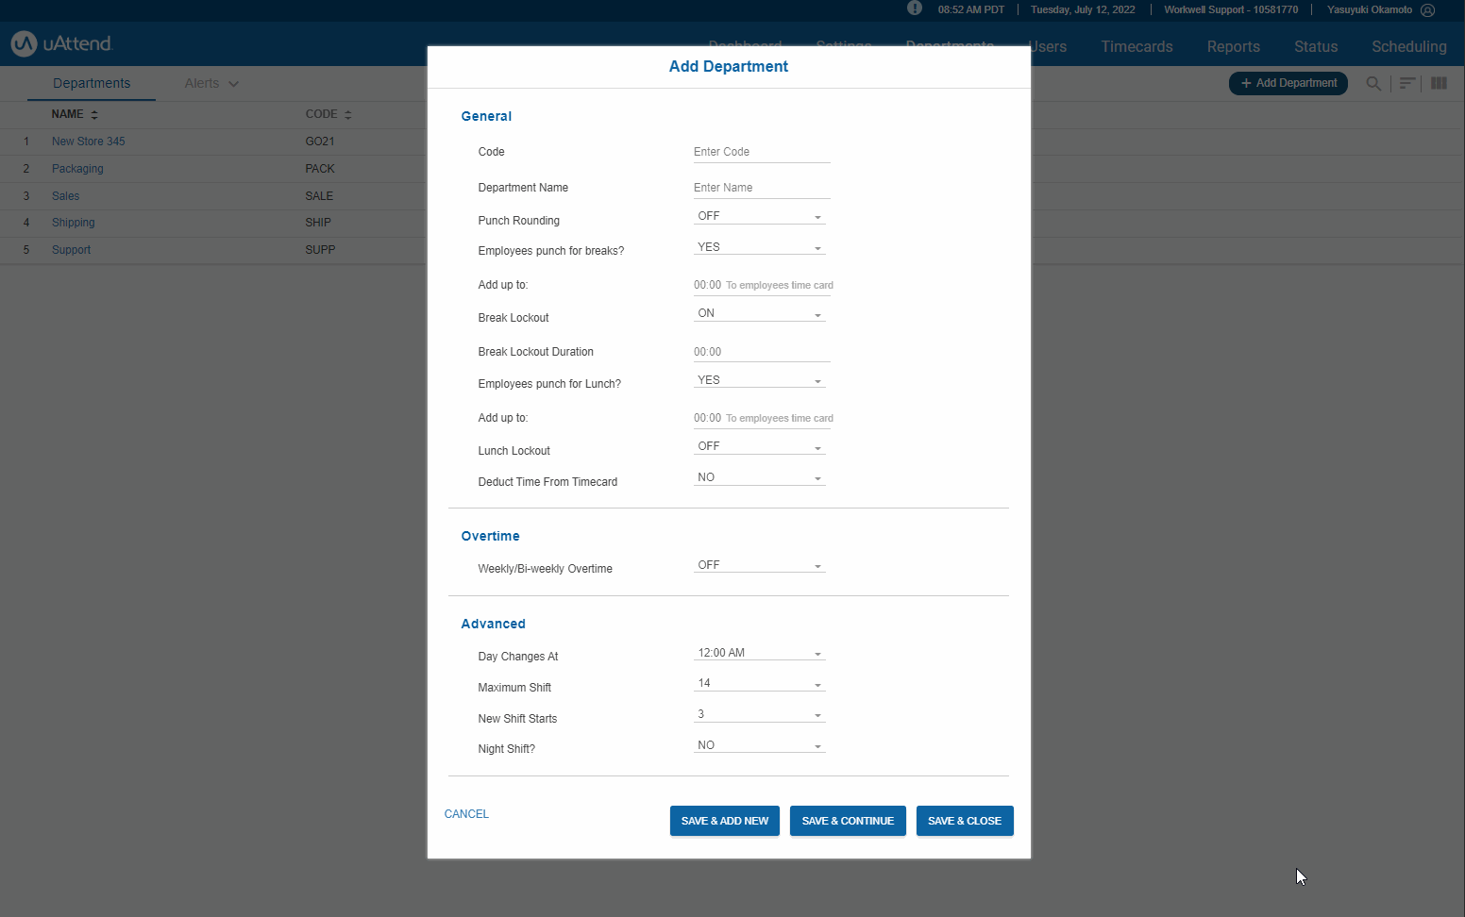Open the Alerts tab

point(210,84)
